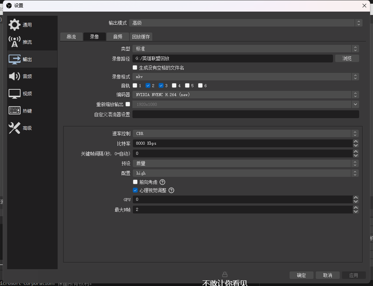Expand the 录像格式 mkv dropdown
Image resolution: width=373 pixels, height=286 pixels.
pyautogui.click(x=245, y=77)
